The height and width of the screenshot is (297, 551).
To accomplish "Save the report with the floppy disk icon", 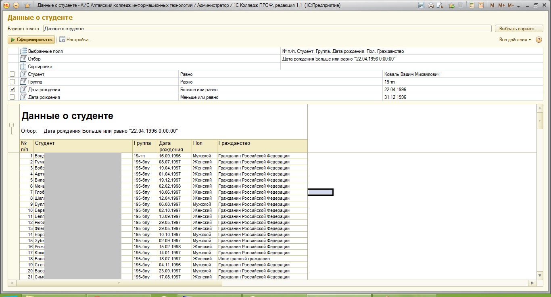I will [422, 5].
